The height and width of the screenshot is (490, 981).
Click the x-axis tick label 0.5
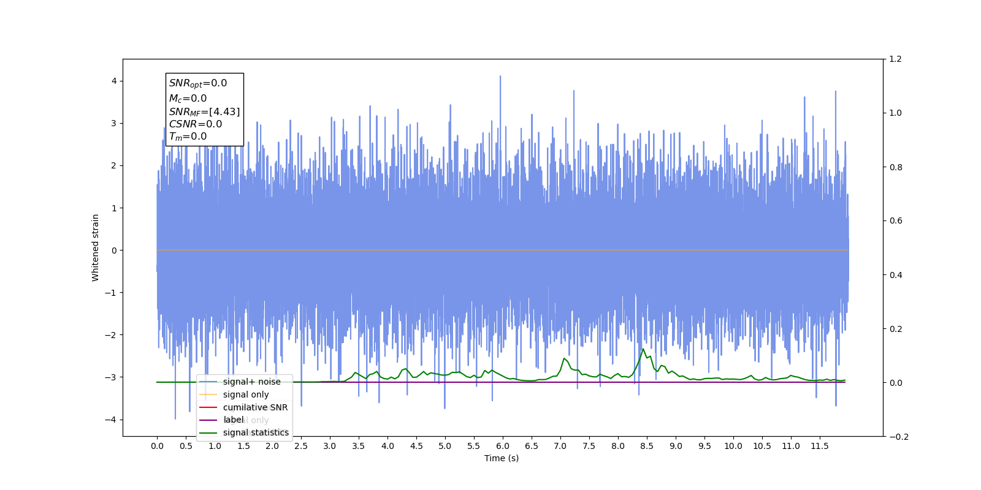coord(186,446)
